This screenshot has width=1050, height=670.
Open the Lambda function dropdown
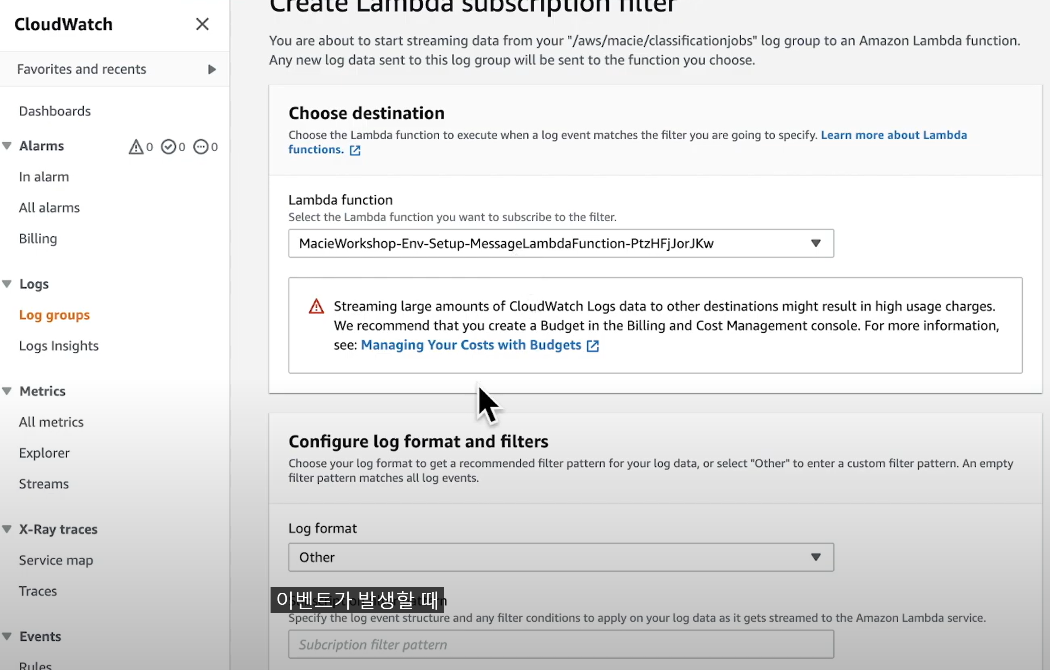[561, 243]
